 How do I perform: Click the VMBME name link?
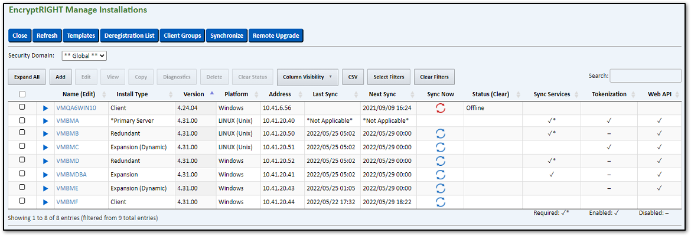coord(67,188)
